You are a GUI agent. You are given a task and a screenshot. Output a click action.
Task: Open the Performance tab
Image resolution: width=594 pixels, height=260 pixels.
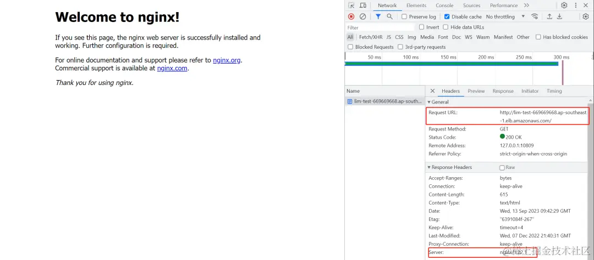click(x=504, y=5)
